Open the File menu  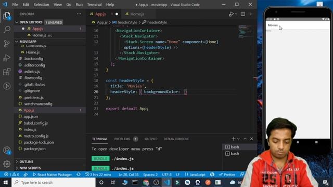[x=15, y=5]
